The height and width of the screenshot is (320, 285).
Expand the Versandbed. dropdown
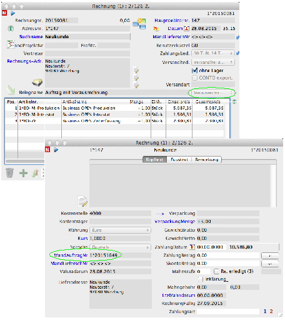(x=213, y=62)
